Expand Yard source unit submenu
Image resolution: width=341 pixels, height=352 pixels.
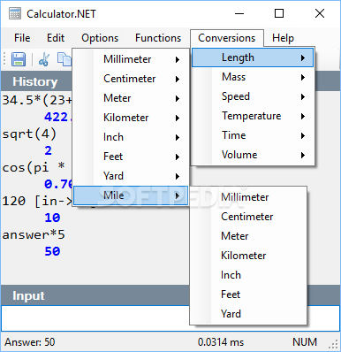[x=131, y=176]
